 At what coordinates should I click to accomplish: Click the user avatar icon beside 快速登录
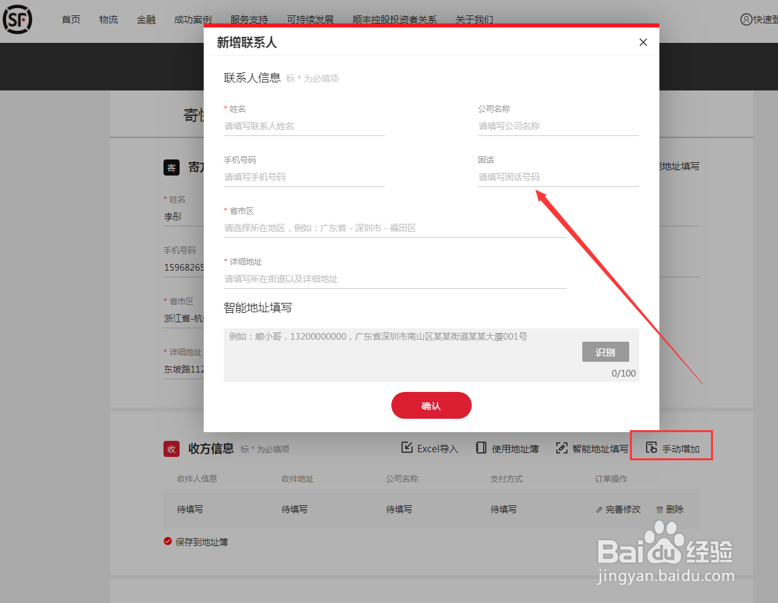747,19
